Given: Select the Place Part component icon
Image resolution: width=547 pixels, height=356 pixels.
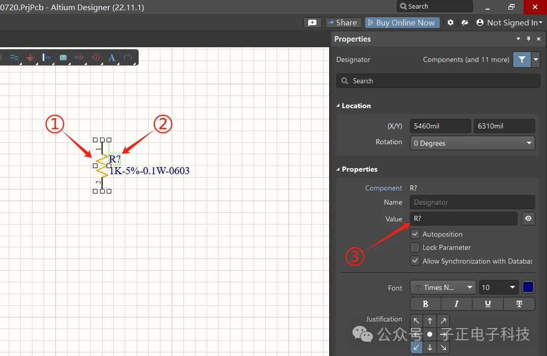Looking at the screenshot, I should [63, 57].
